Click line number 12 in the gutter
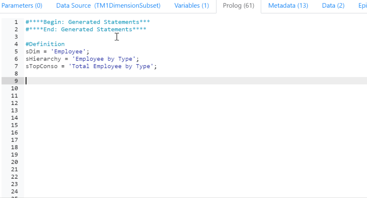Screen dimensions: 367x198 14,103
